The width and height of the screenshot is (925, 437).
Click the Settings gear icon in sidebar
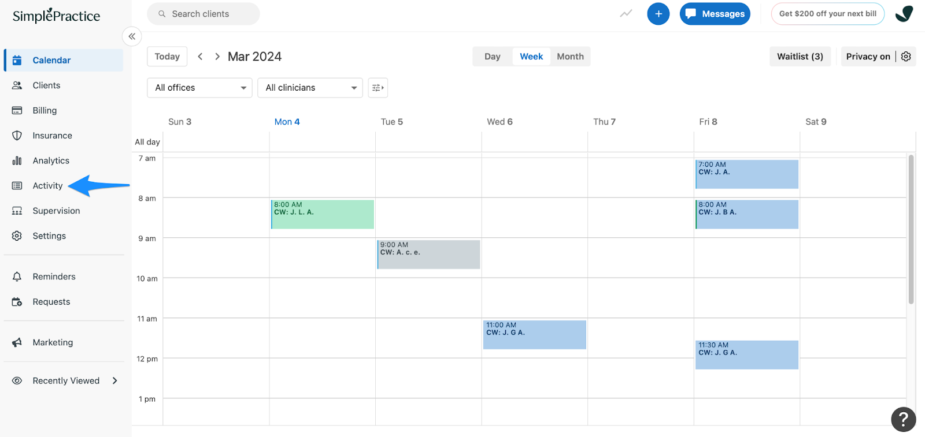(17, 236)
